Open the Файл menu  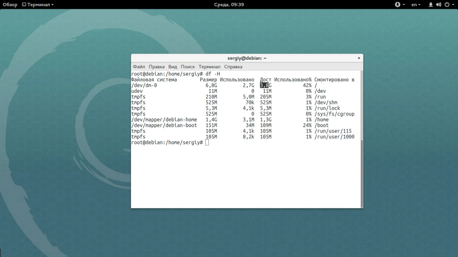tap(139, 66)
